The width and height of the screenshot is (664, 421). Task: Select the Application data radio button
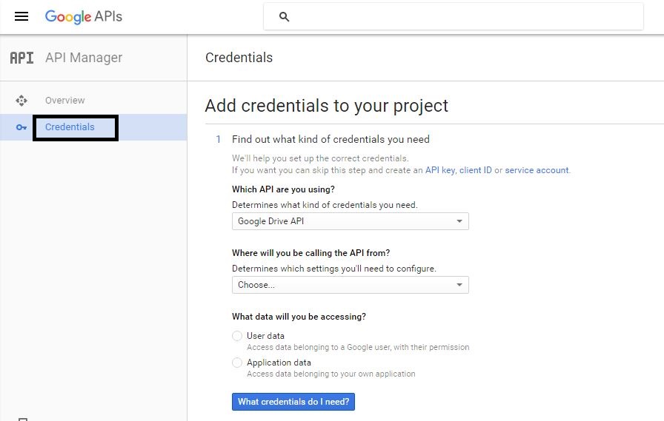point(237,363)
